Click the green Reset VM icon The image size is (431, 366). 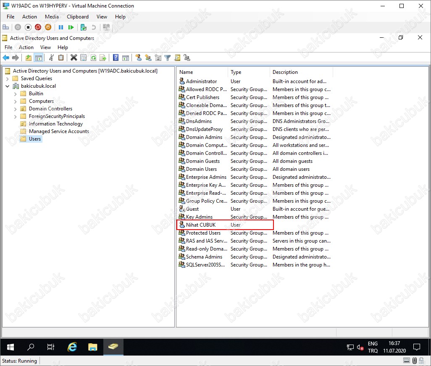[71, 27]
